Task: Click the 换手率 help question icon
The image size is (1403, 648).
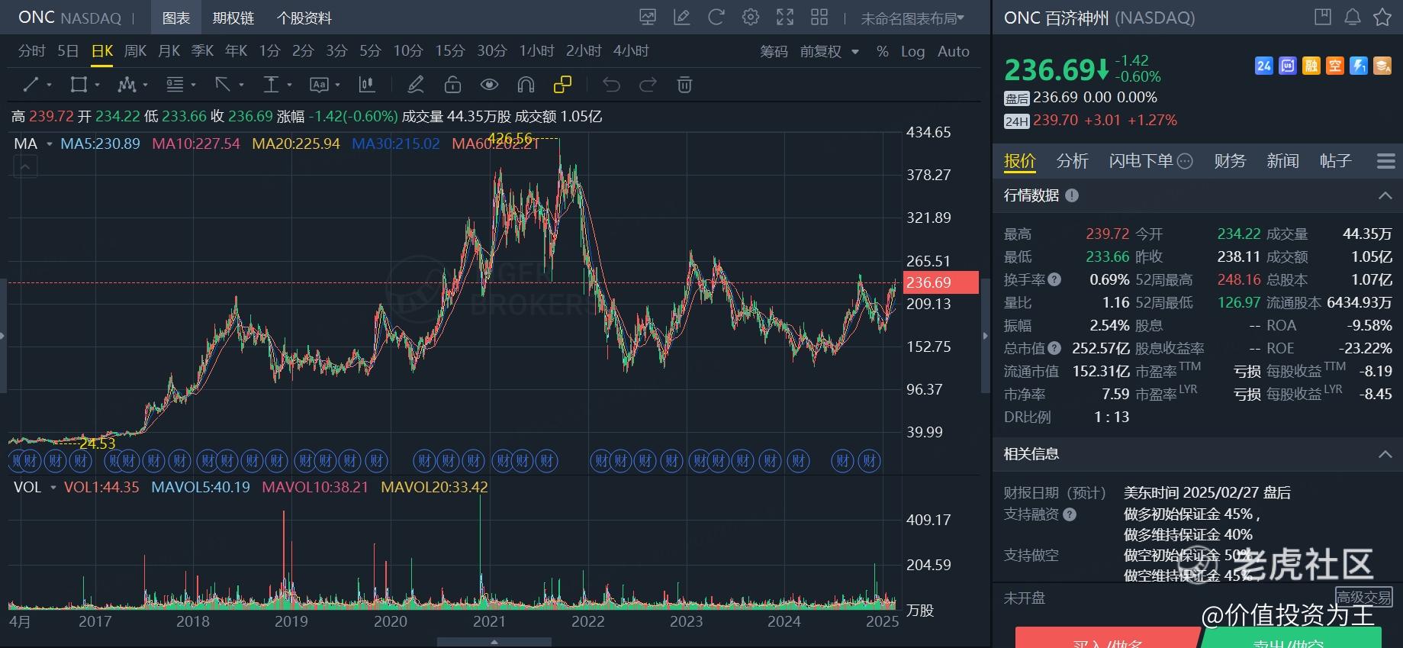Action: tap(1054, 279)
